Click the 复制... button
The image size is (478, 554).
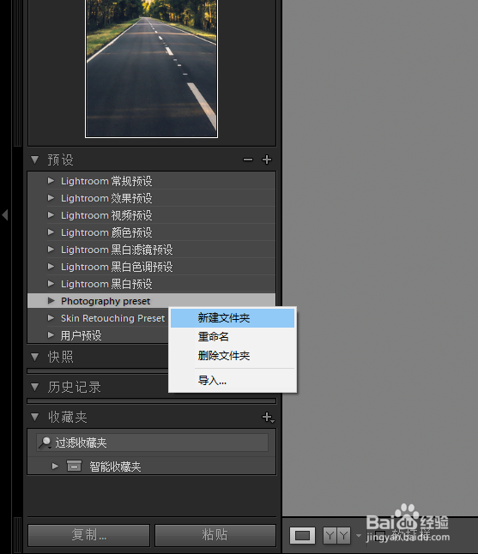pos(88,535)
